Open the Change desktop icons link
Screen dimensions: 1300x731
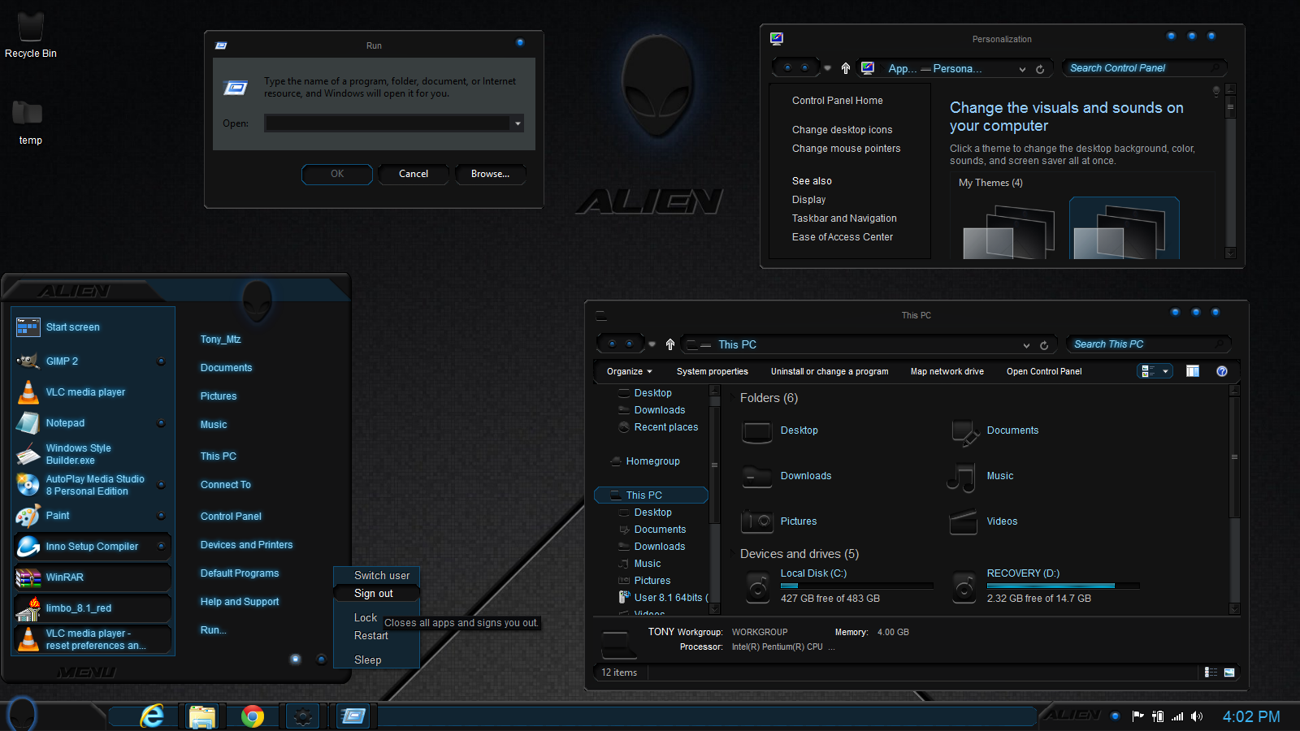pyautogui.click(x=842, y=130)
